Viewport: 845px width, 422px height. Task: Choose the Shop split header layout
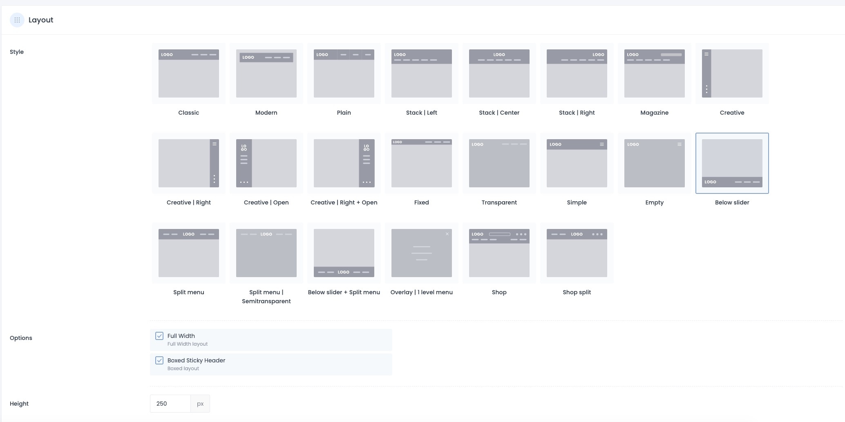pos(577,253)
